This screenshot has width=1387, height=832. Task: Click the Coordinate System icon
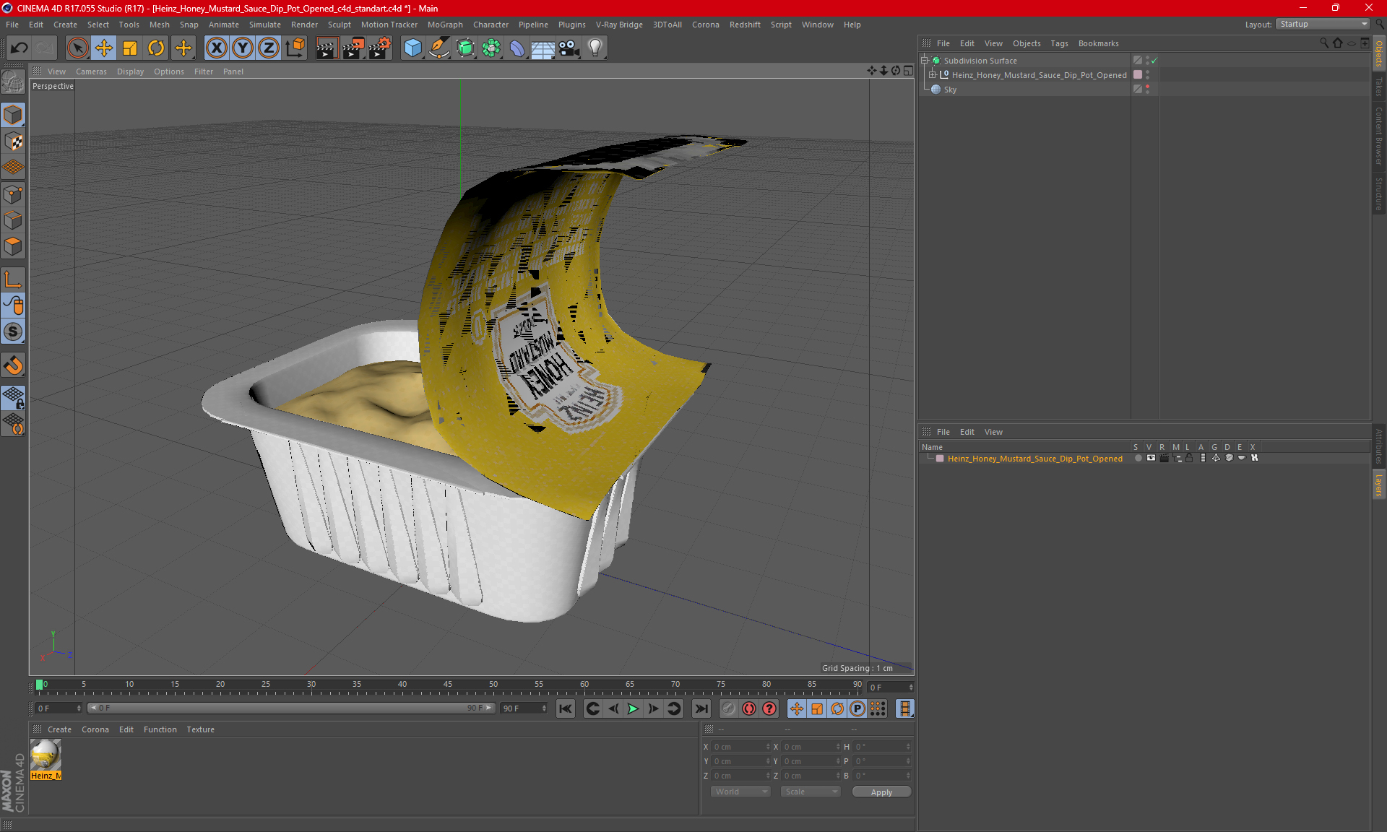point(295,48)
